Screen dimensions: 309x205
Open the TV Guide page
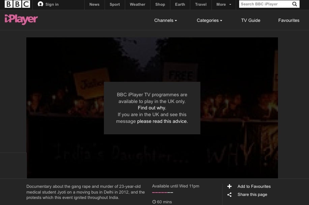251,21
